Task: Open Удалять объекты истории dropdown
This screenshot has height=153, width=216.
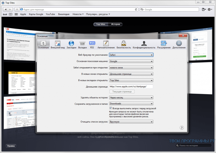Action: click(x=131, y=98)
